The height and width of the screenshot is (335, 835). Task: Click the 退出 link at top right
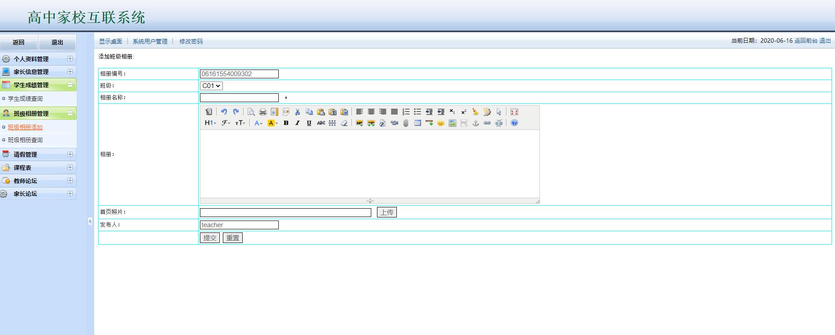(825, 40)
